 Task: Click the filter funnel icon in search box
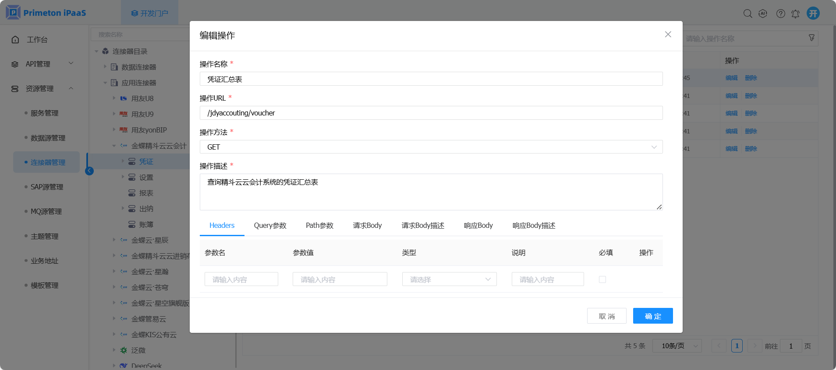(x=811, y=38)
